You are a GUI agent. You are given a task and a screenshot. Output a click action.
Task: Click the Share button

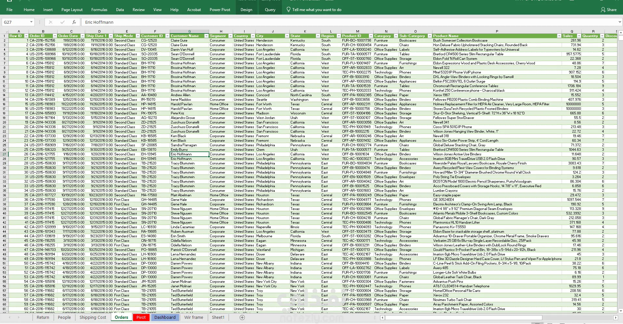click(609, 10)
